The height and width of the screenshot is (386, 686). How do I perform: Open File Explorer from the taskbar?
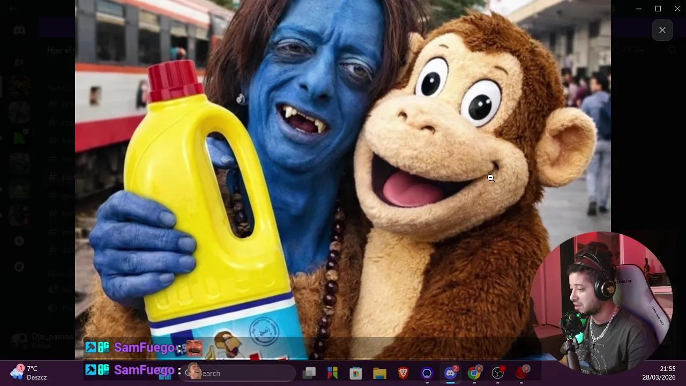pyautogui.click(x=379, y=373)
